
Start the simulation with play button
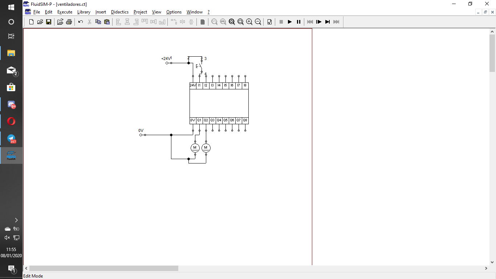click(x=290, y=22)
